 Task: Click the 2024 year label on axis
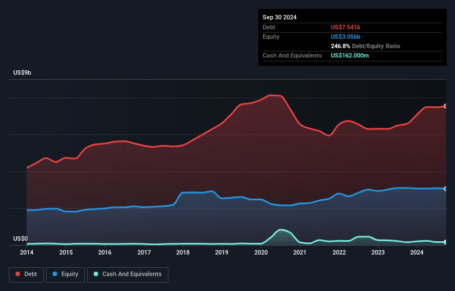point(417,253)
